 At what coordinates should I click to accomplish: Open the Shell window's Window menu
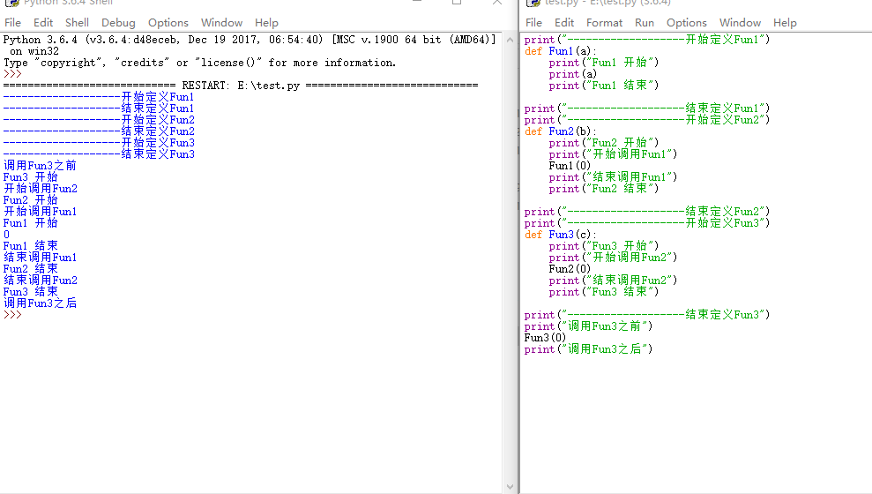(221, 22)
